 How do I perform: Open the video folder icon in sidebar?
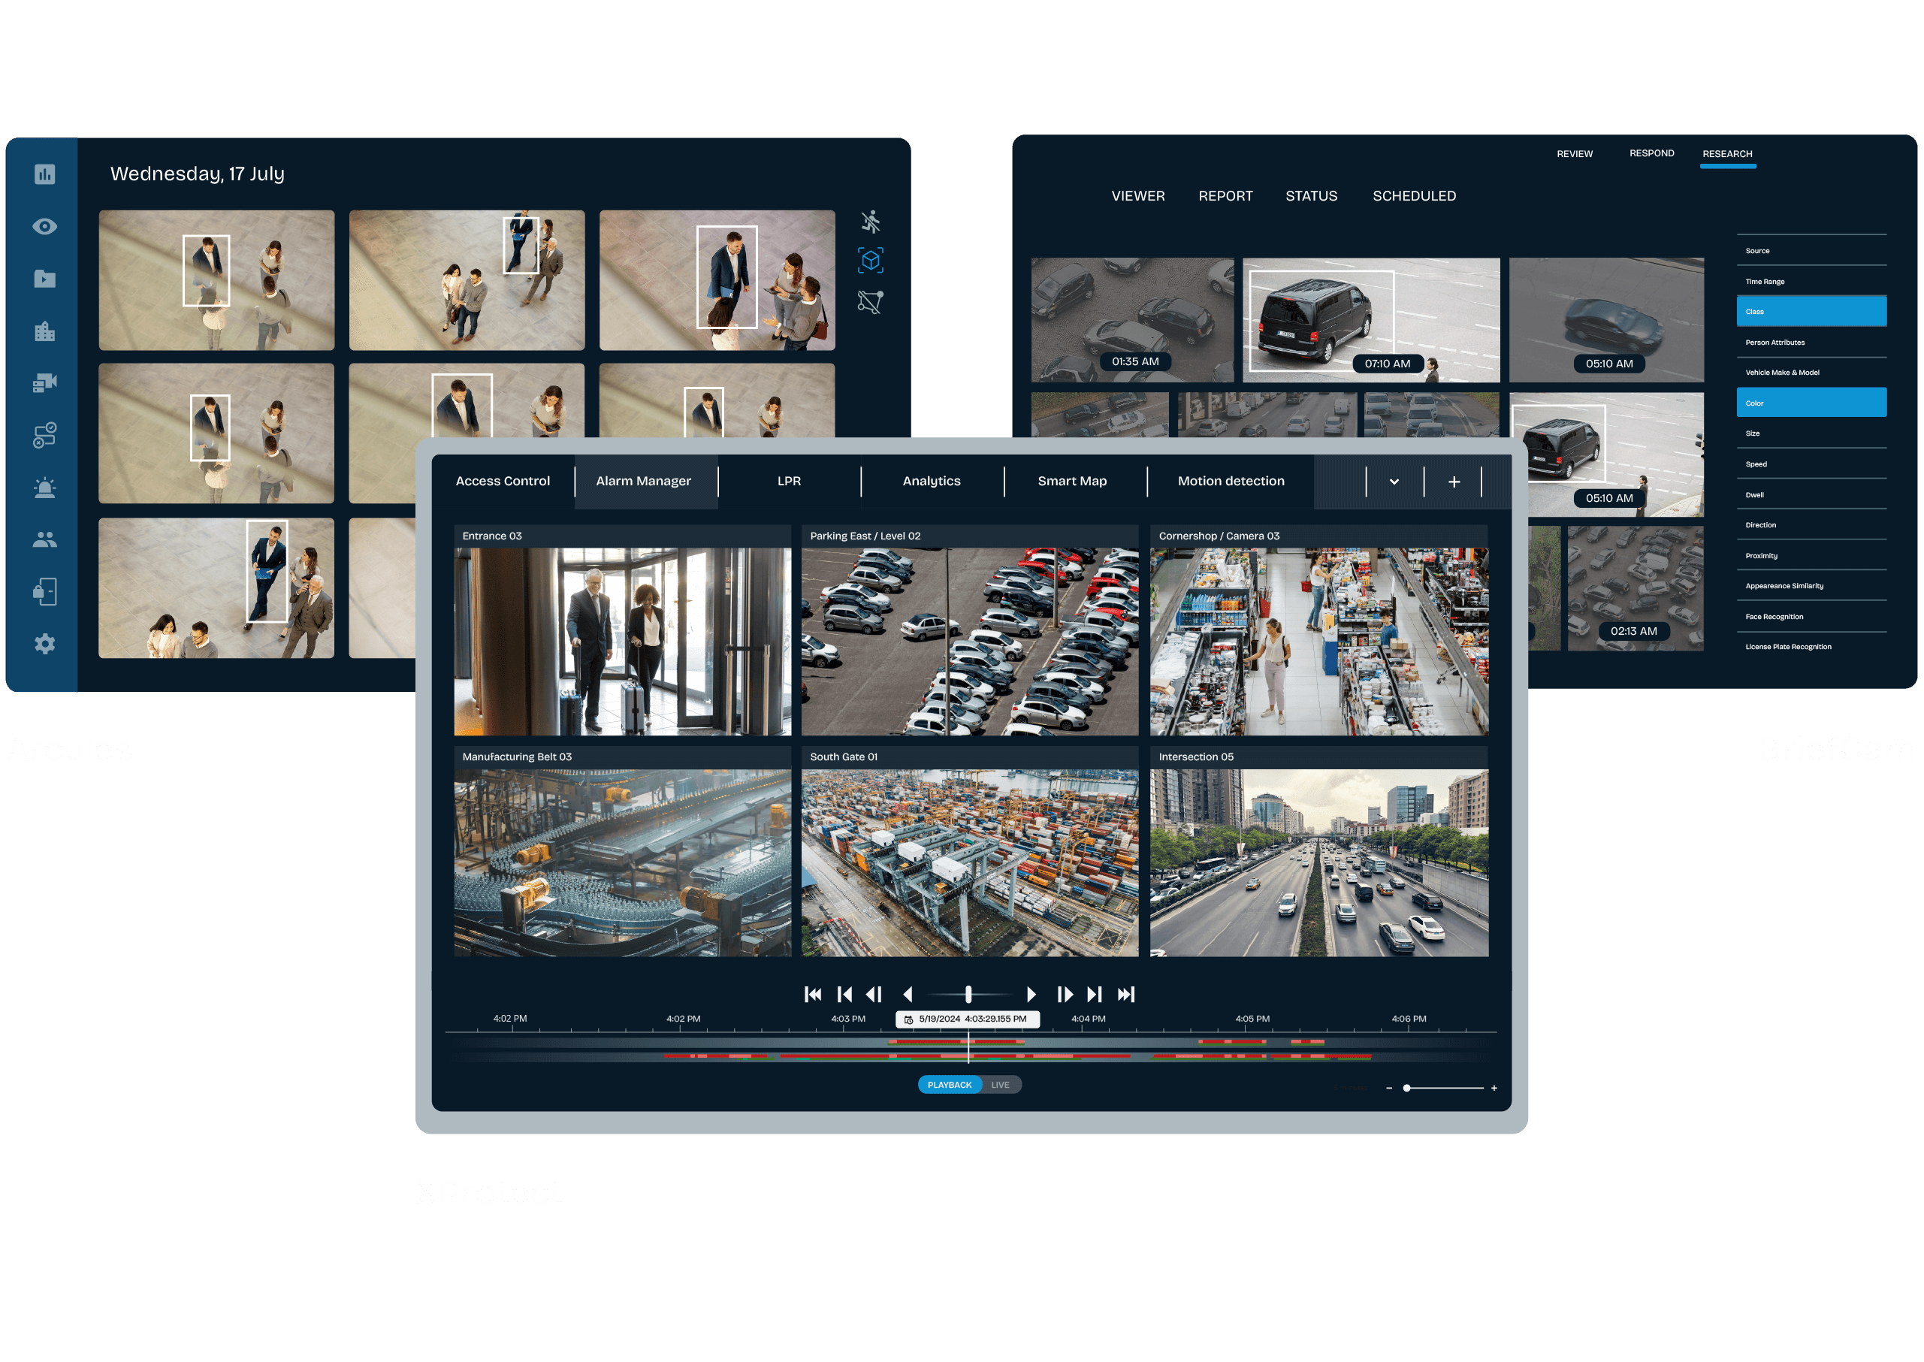44,279
